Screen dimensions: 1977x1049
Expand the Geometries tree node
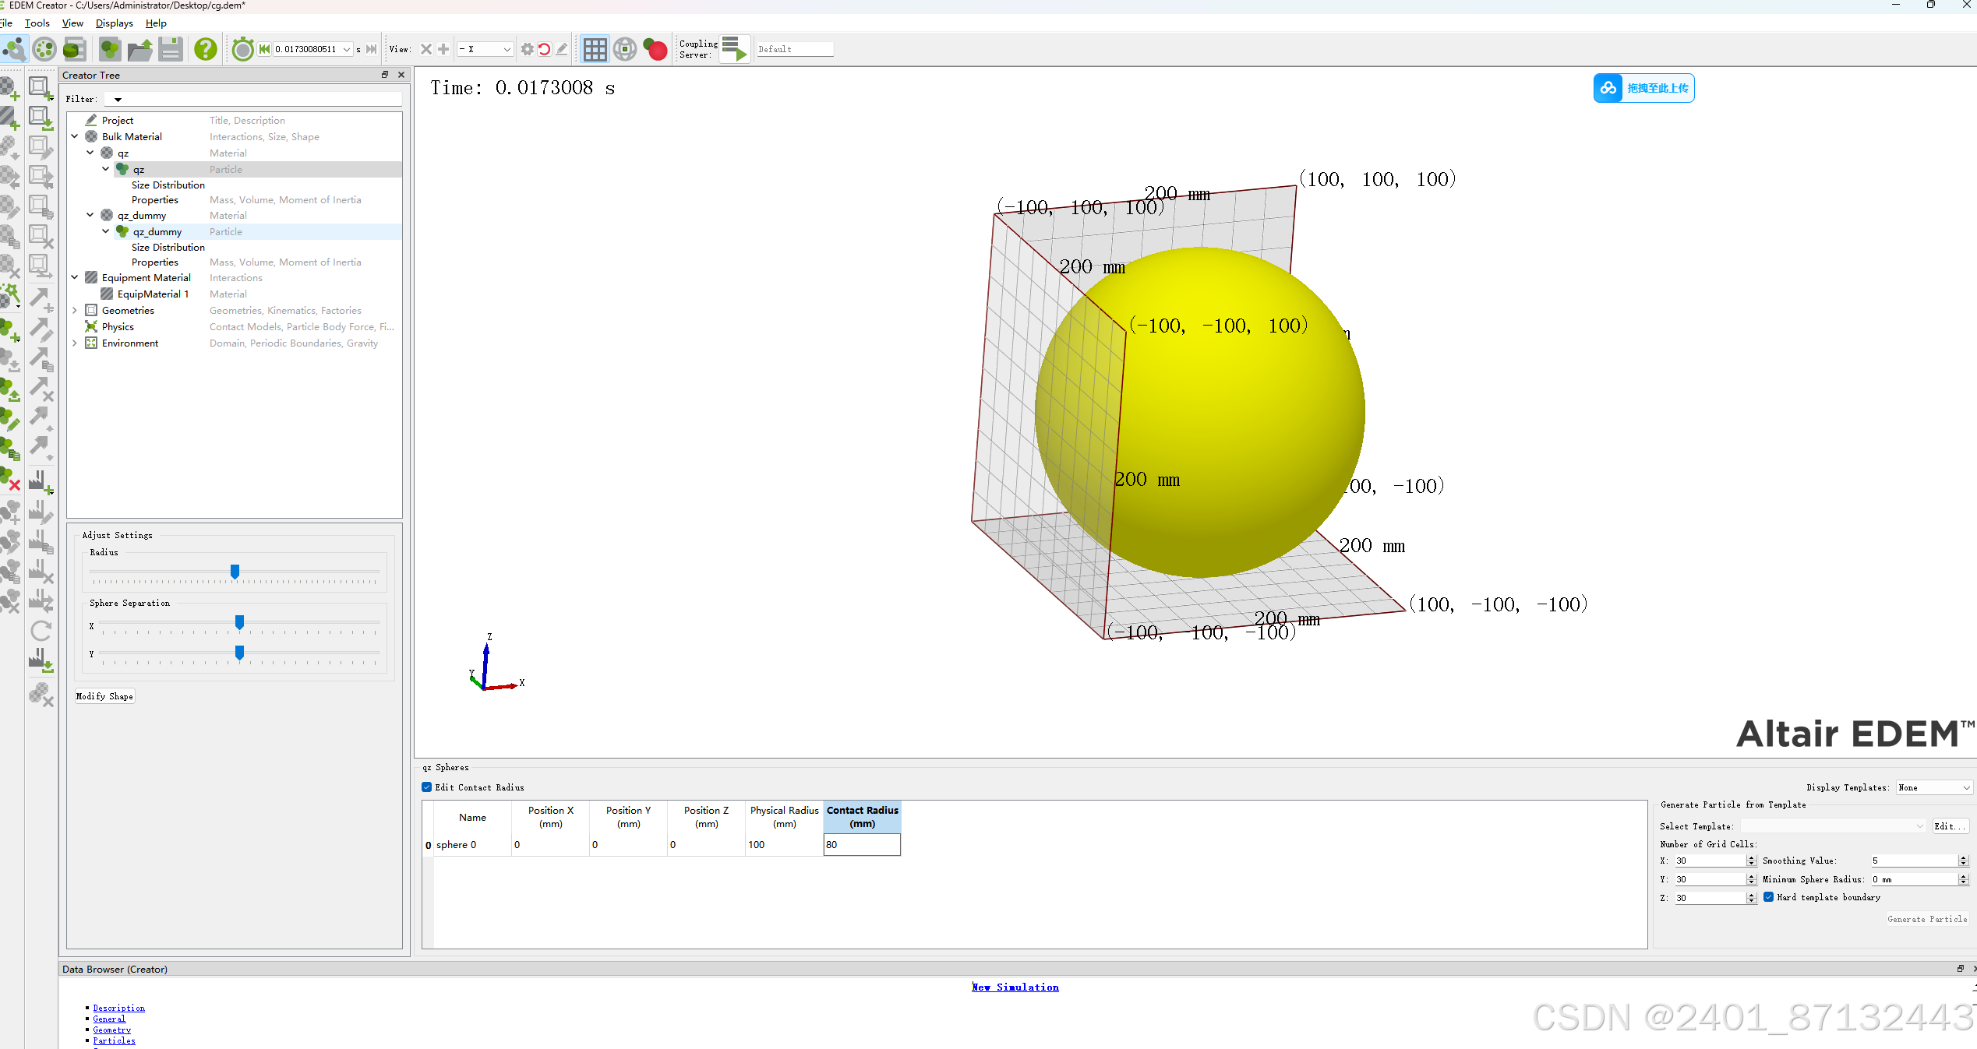tap(75, 310)
